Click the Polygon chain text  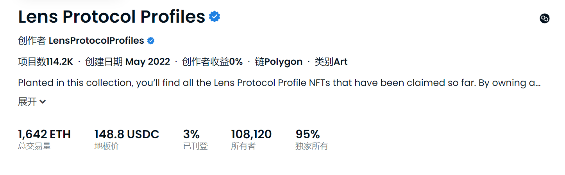[x=283, y=62]
